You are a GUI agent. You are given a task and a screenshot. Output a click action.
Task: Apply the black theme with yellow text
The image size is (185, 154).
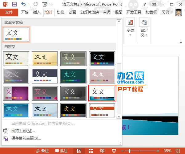coord(73,111)
